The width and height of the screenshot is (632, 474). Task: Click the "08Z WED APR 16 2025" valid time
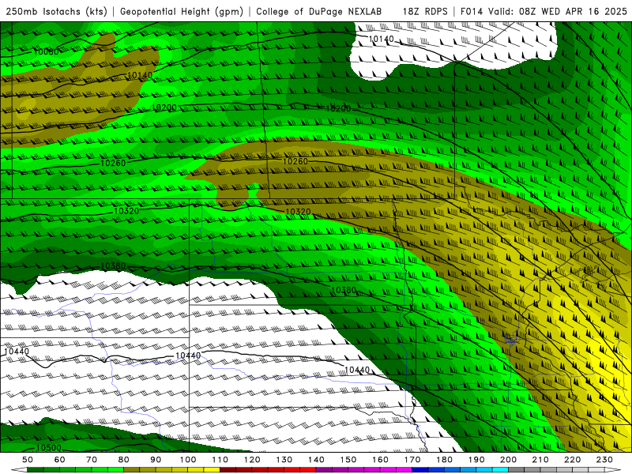pos(573,11)
